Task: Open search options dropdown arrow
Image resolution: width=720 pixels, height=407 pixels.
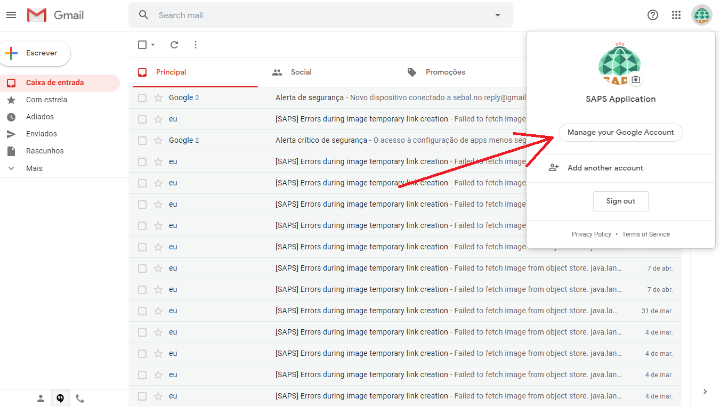Action: (498, 15)
